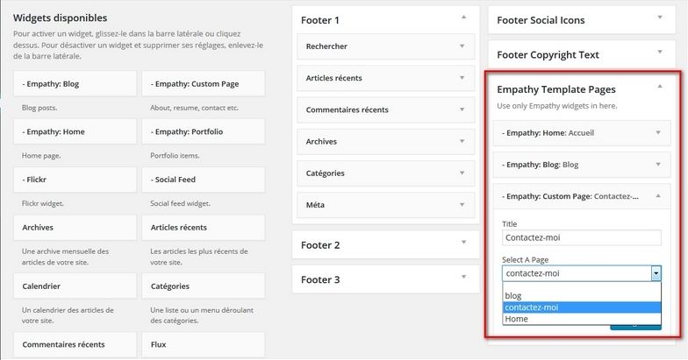Expand the Empathy: Home Accueil widget
The width and height of the screenshot is (688, 360).
(x=658, y=133)
